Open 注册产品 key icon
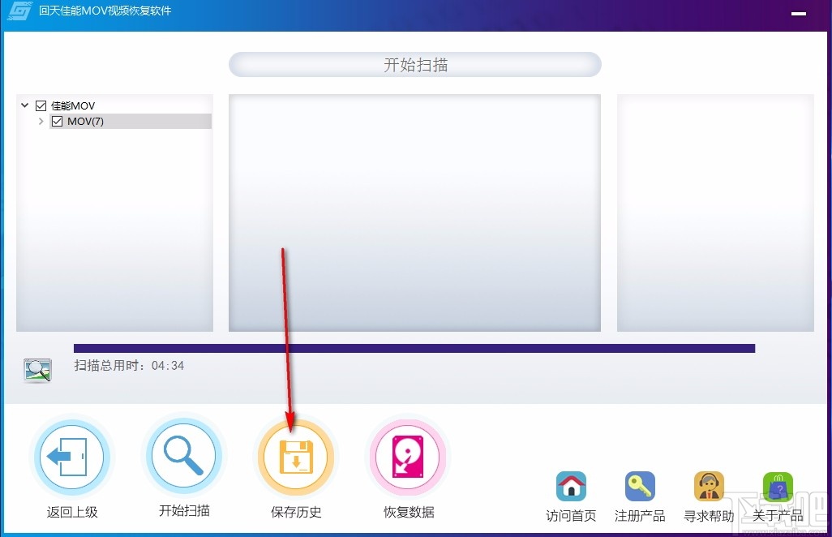This screenshot has height=537, width=832. (640, 486)
